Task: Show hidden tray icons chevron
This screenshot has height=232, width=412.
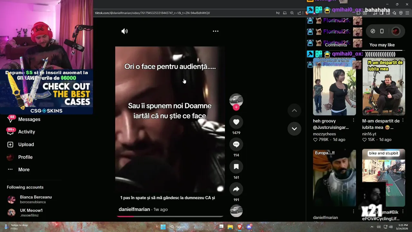Action: tap(372, 227)
